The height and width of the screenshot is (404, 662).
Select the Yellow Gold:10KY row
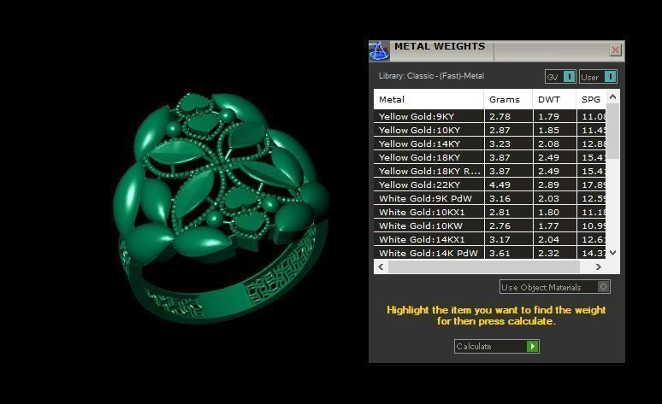pos(490,130)
